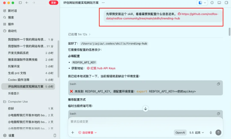The height and width of the screenshot is (139, 231).
Task: Click the red 更新 update button
Action: point(53,3)
